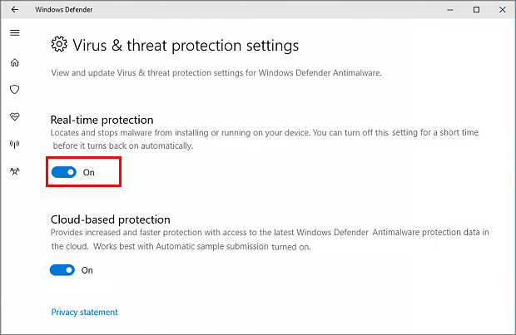Viewport: 516px width, 335px height.
Task: Turn off Real-time protection toggle
Action: pos(63,172)
